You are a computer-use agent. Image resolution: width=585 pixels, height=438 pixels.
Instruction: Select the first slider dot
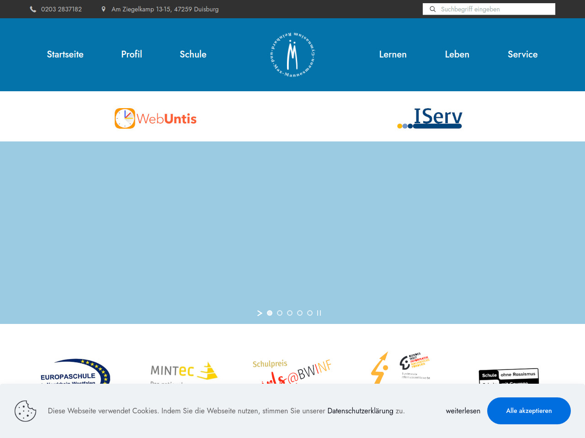(x=270, y=313)
